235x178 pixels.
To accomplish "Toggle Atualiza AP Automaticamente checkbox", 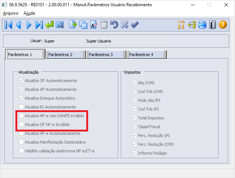I will tap(21, 89).
